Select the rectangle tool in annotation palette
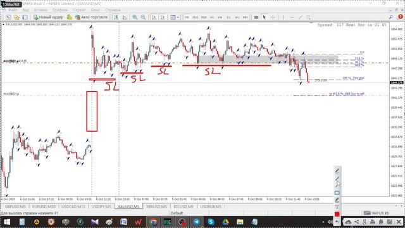 [x=337, y=193]
